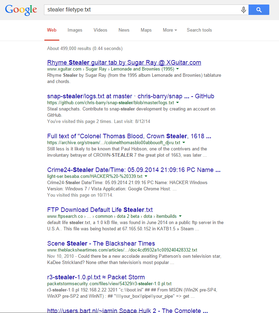Click snippet 'r3-stealer-1.0.pl 192.168.2.22 3201'
Screen dimensions: 279x313
tap(132, 293)
